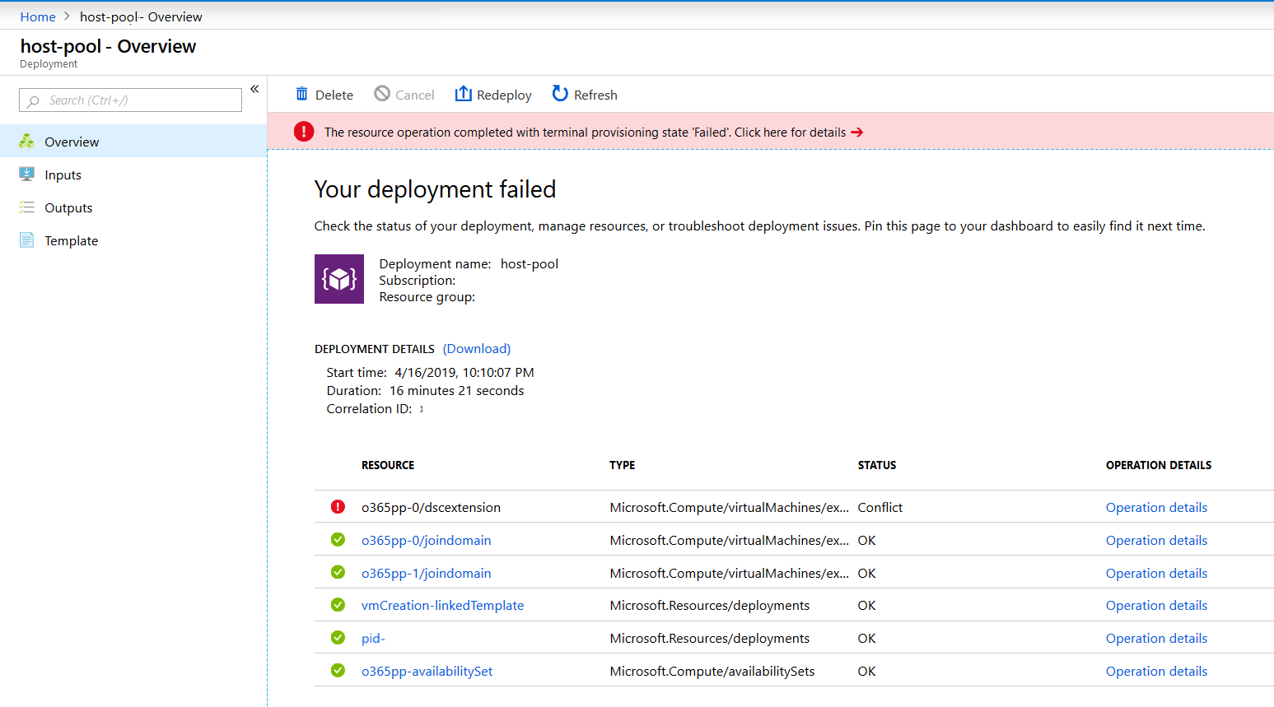View Operation details for vmCreation-linkedTemplate
The width and height of the screenshot is (1274, 707).
[1156, 605]
